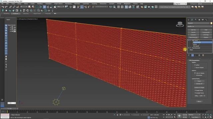Click the Show End Result toggle icon
This screenshot has height=119, width=213.
[193, 55]
